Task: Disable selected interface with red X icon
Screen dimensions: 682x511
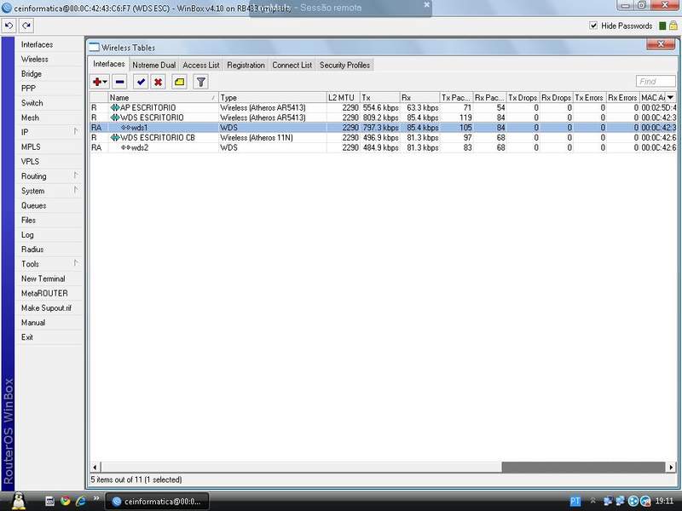Action: tap(158, 82)
